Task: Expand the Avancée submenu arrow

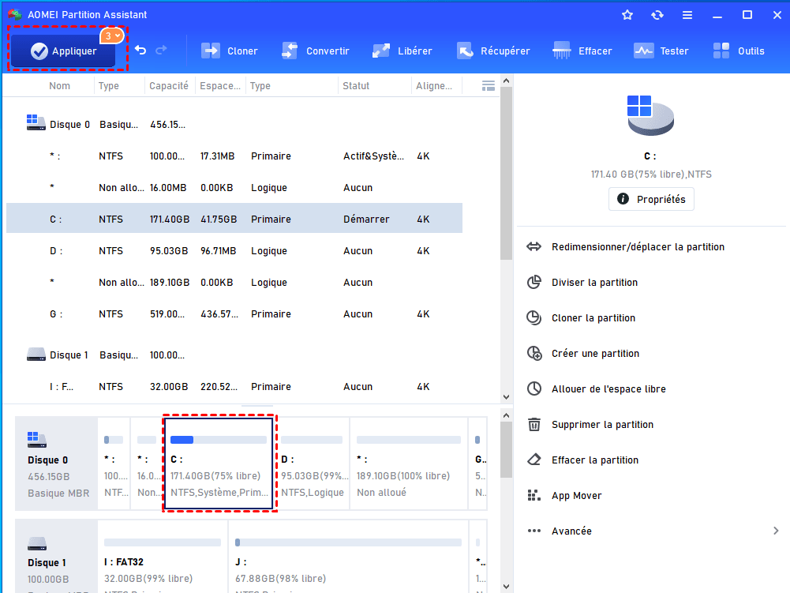Action: tap(776, 531)
